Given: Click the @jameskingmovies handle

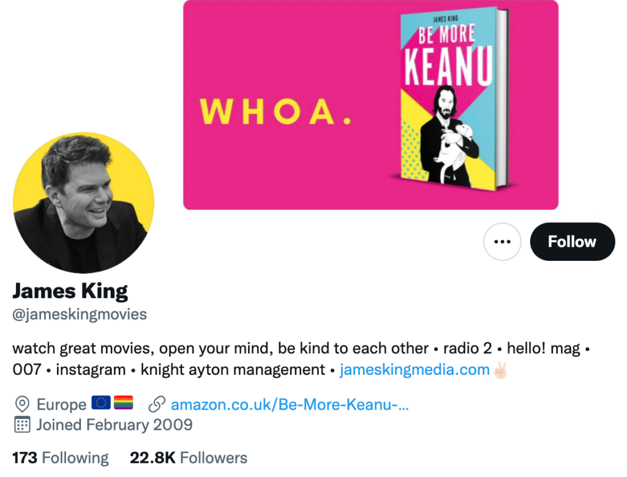Looking at the screenshot, I should tap(80, 315).
